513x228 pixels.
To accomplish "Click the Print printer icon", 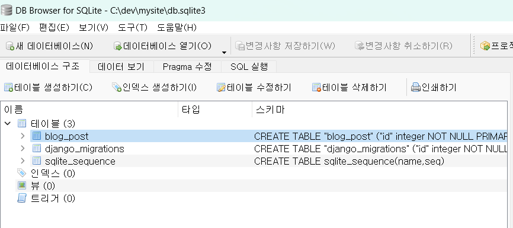I will [x=415, y=87].
